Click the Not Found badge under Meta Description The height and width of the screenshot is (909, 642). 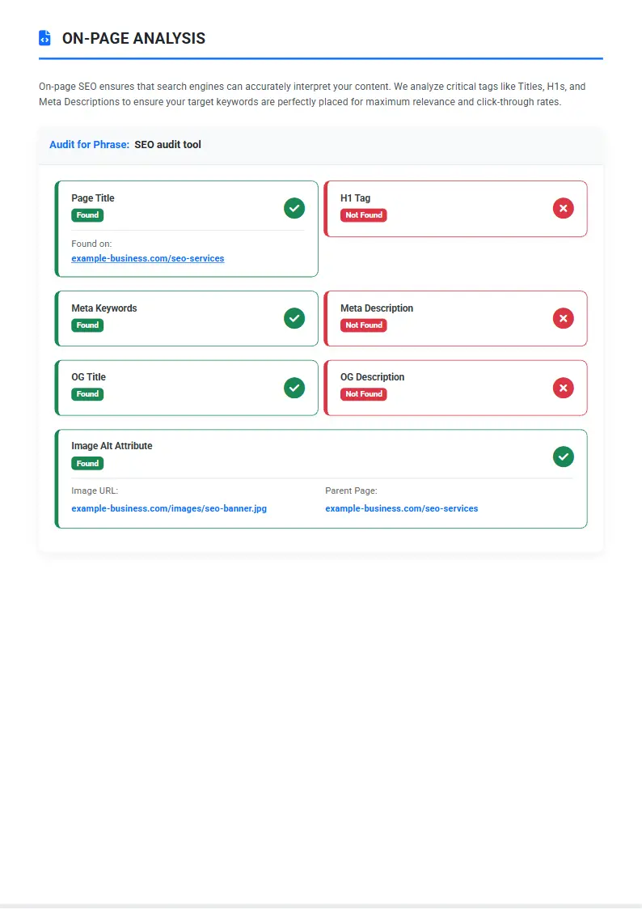363,325
